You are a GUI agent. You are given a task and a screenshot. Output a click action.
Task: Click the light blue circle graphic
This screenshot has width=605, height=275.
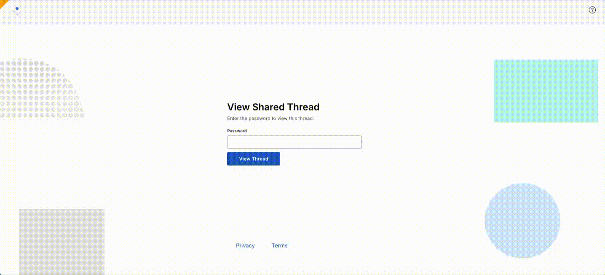click(522, 220)
